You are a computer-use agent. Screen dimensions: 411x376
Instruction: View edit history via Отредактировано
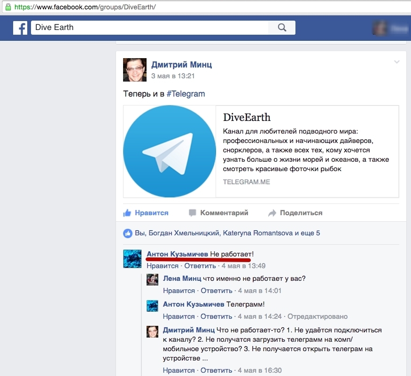(x=318, y=316)
